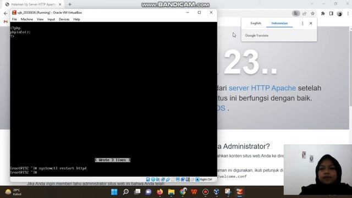Click the "Wrote 3 lines" message in the terminal

[x=112, y=160]
